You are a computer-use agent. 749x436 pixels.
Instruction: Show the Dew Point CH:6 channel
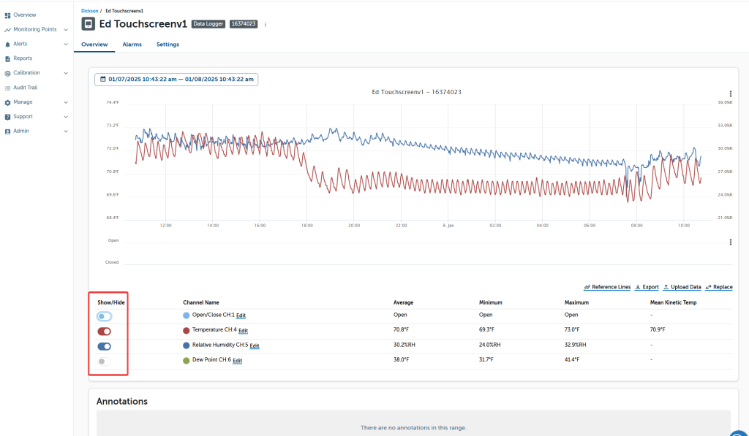(104, 361)
